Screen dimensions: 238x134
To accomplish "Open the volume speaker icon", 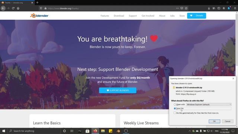I will click(x=212, y=131).
